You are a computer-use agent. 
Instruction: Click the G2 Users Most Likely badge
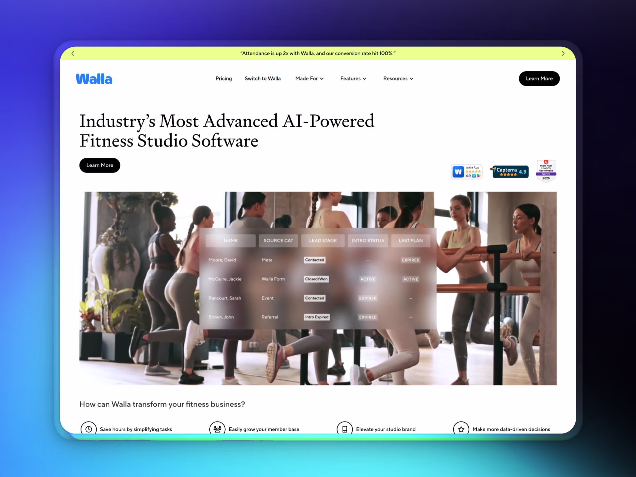(x=546, y=170)
